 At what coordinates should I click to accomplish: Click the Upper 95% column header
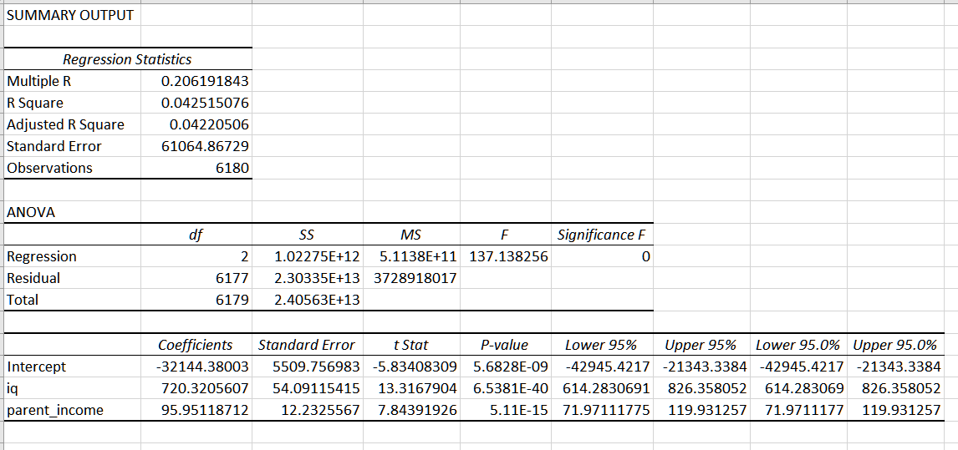[701, 345]
